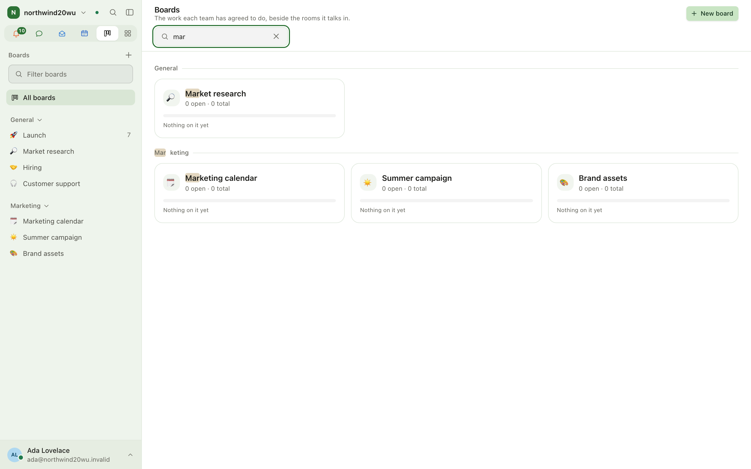Open Market research in the sidebar
This screenshot has width=751, height=469.
pyautogui.click(x=71, y=151)
